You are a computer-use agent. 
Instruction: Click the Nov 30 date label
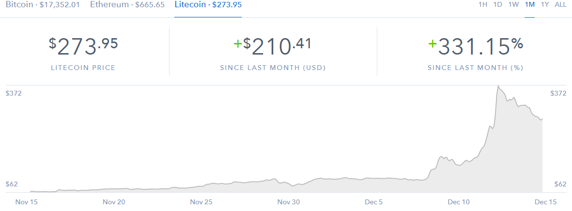click(x=288, y=202)
